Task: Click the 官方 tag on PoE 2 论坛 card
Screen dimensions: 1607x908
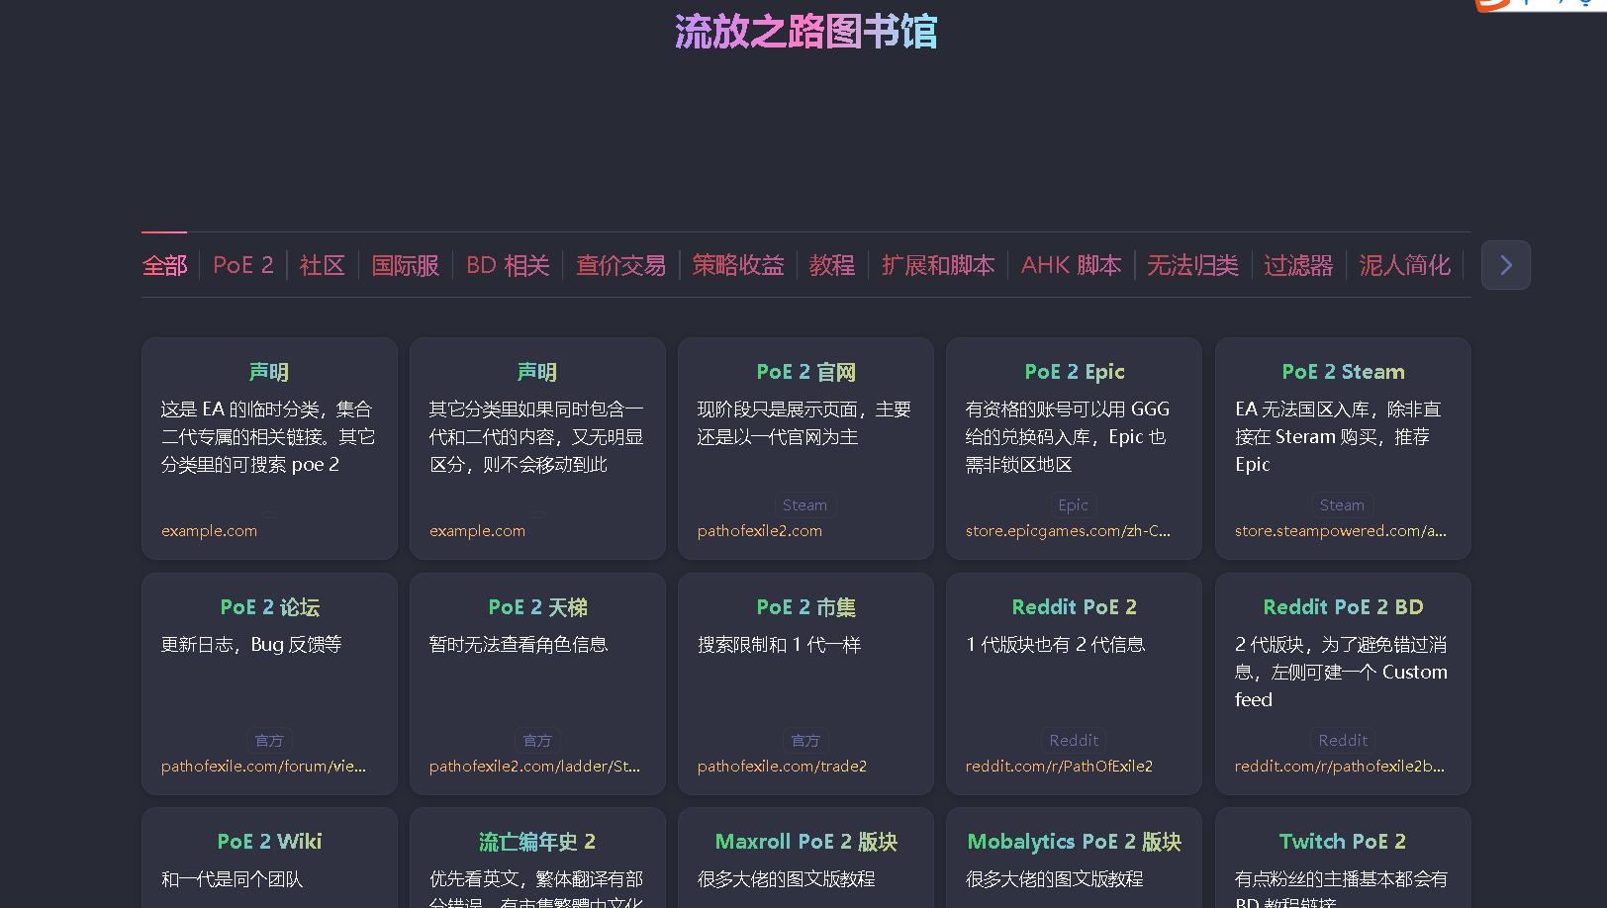Action: [269, 741]
